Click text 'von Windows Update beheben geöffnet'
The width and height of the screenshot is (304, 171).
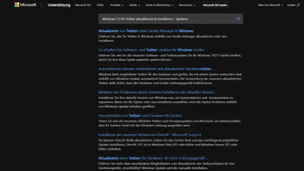(x=127, y=107)
